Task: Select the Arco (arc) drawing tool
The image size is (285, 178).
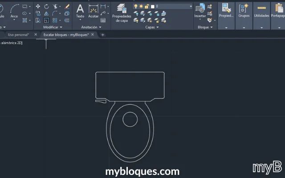Action: pyautogui.click(x=14, y=10)
